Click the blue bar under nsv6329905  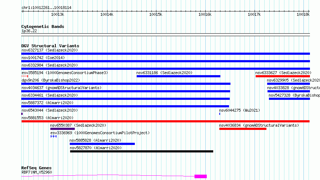[289, 84]
